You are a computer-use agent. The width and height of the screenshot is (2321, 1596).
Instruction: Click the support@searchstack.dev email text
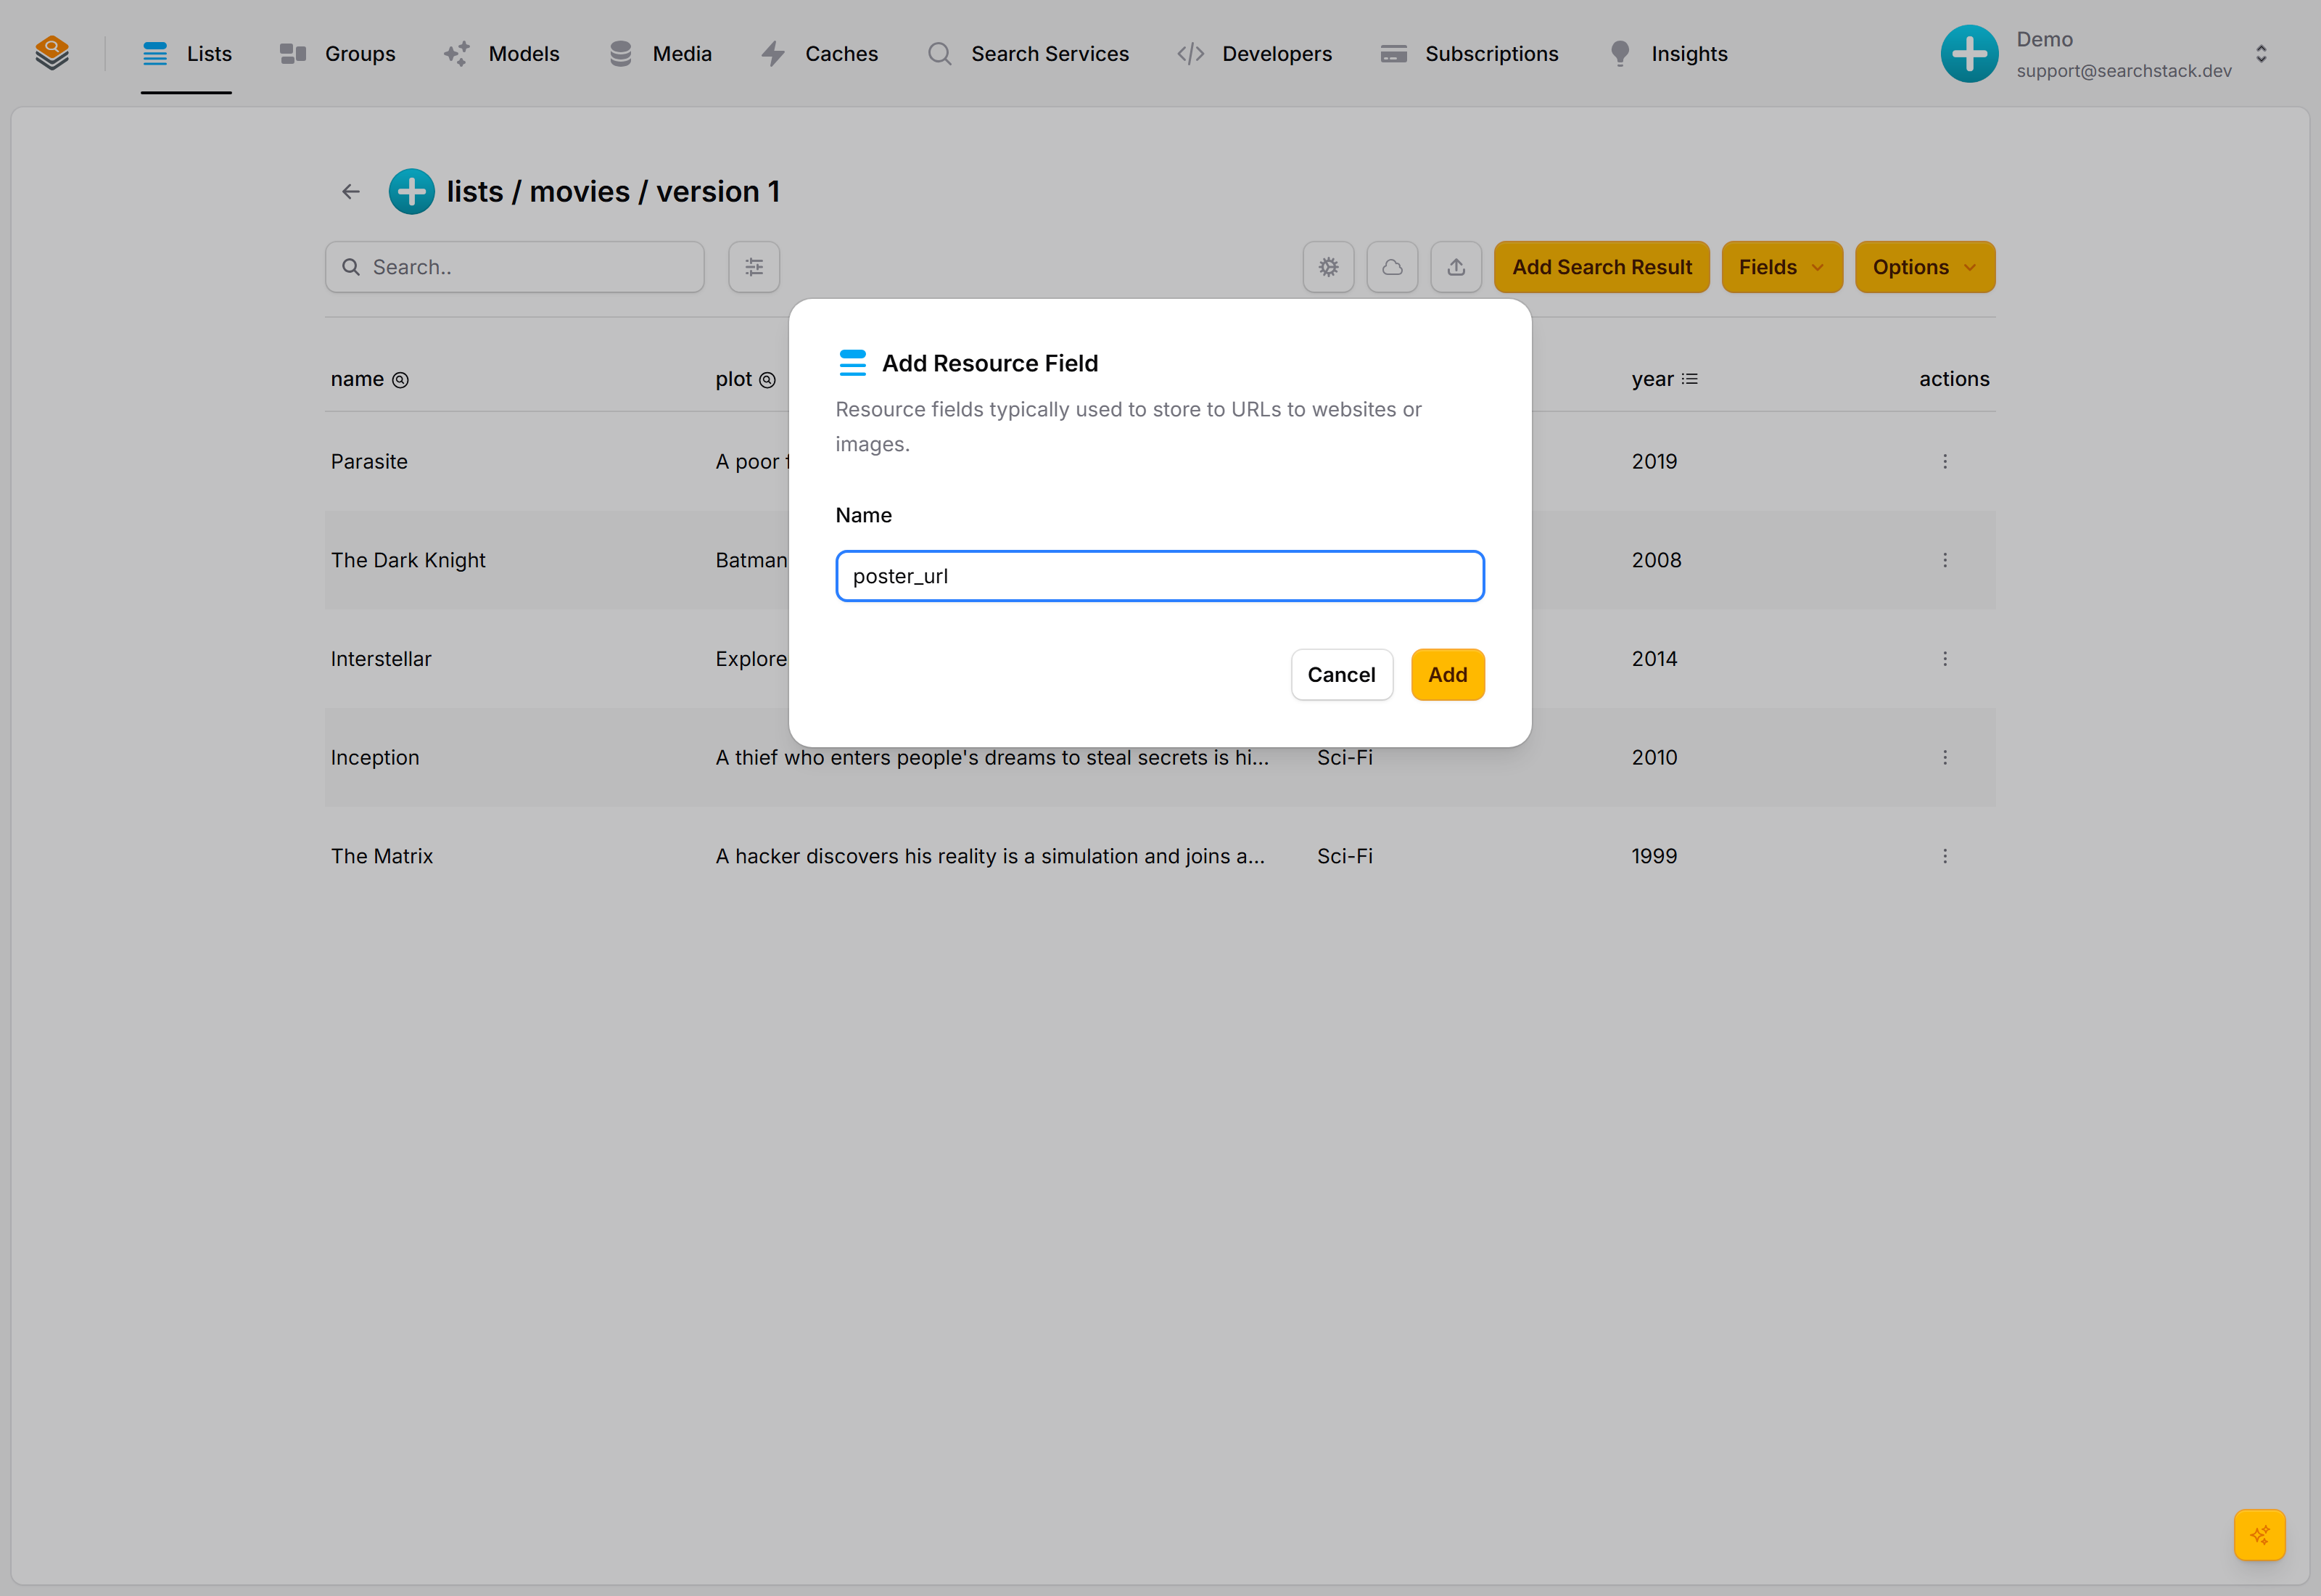pyautogui.click(x=2123, y=71)
